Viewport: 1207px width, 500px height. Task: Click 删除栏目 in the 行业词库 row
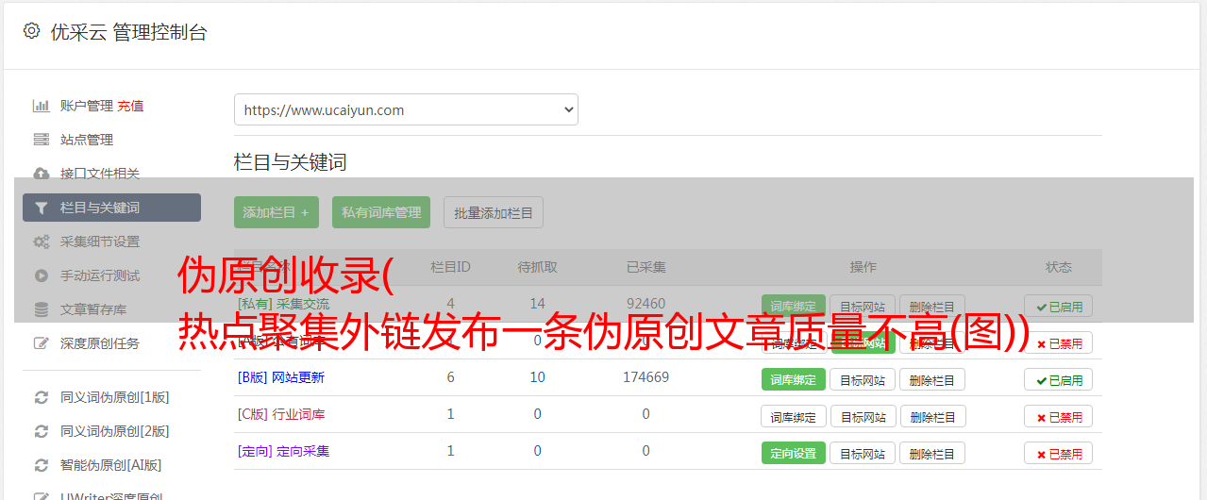931,416
